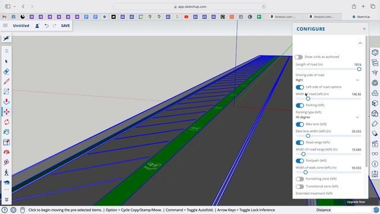Click the rhino icon in the left toolbar
Screen dimensions: 380x214
click(x=7, y=182)
